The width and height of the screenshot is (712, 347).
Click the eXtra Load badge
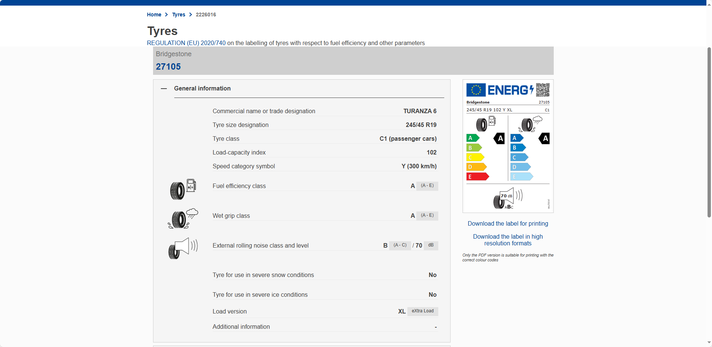coord(423,311)
